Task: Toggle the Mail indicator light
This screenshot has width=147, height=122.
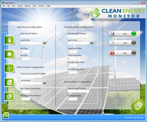Action: [134, 43]
